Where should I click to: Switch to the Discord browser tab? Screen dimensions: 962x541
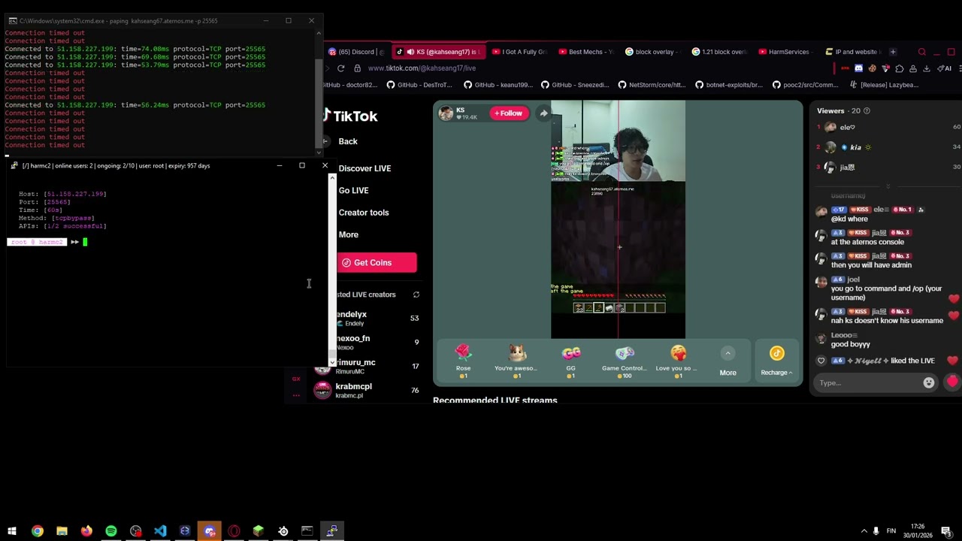(358, 52)
